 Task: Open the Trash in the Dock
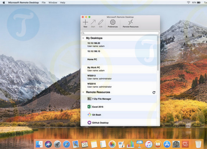pyautogui.click(x=198, y=144)
